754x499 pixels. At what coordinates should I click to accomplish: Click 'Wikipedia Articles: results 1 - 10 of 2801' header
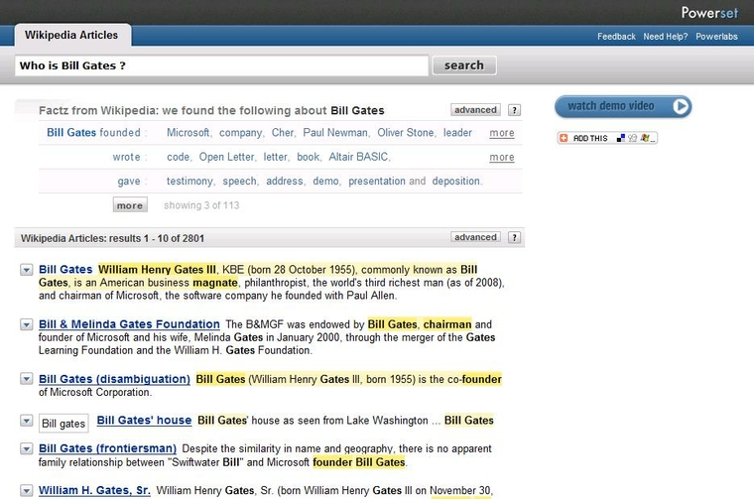pos(112,238)
